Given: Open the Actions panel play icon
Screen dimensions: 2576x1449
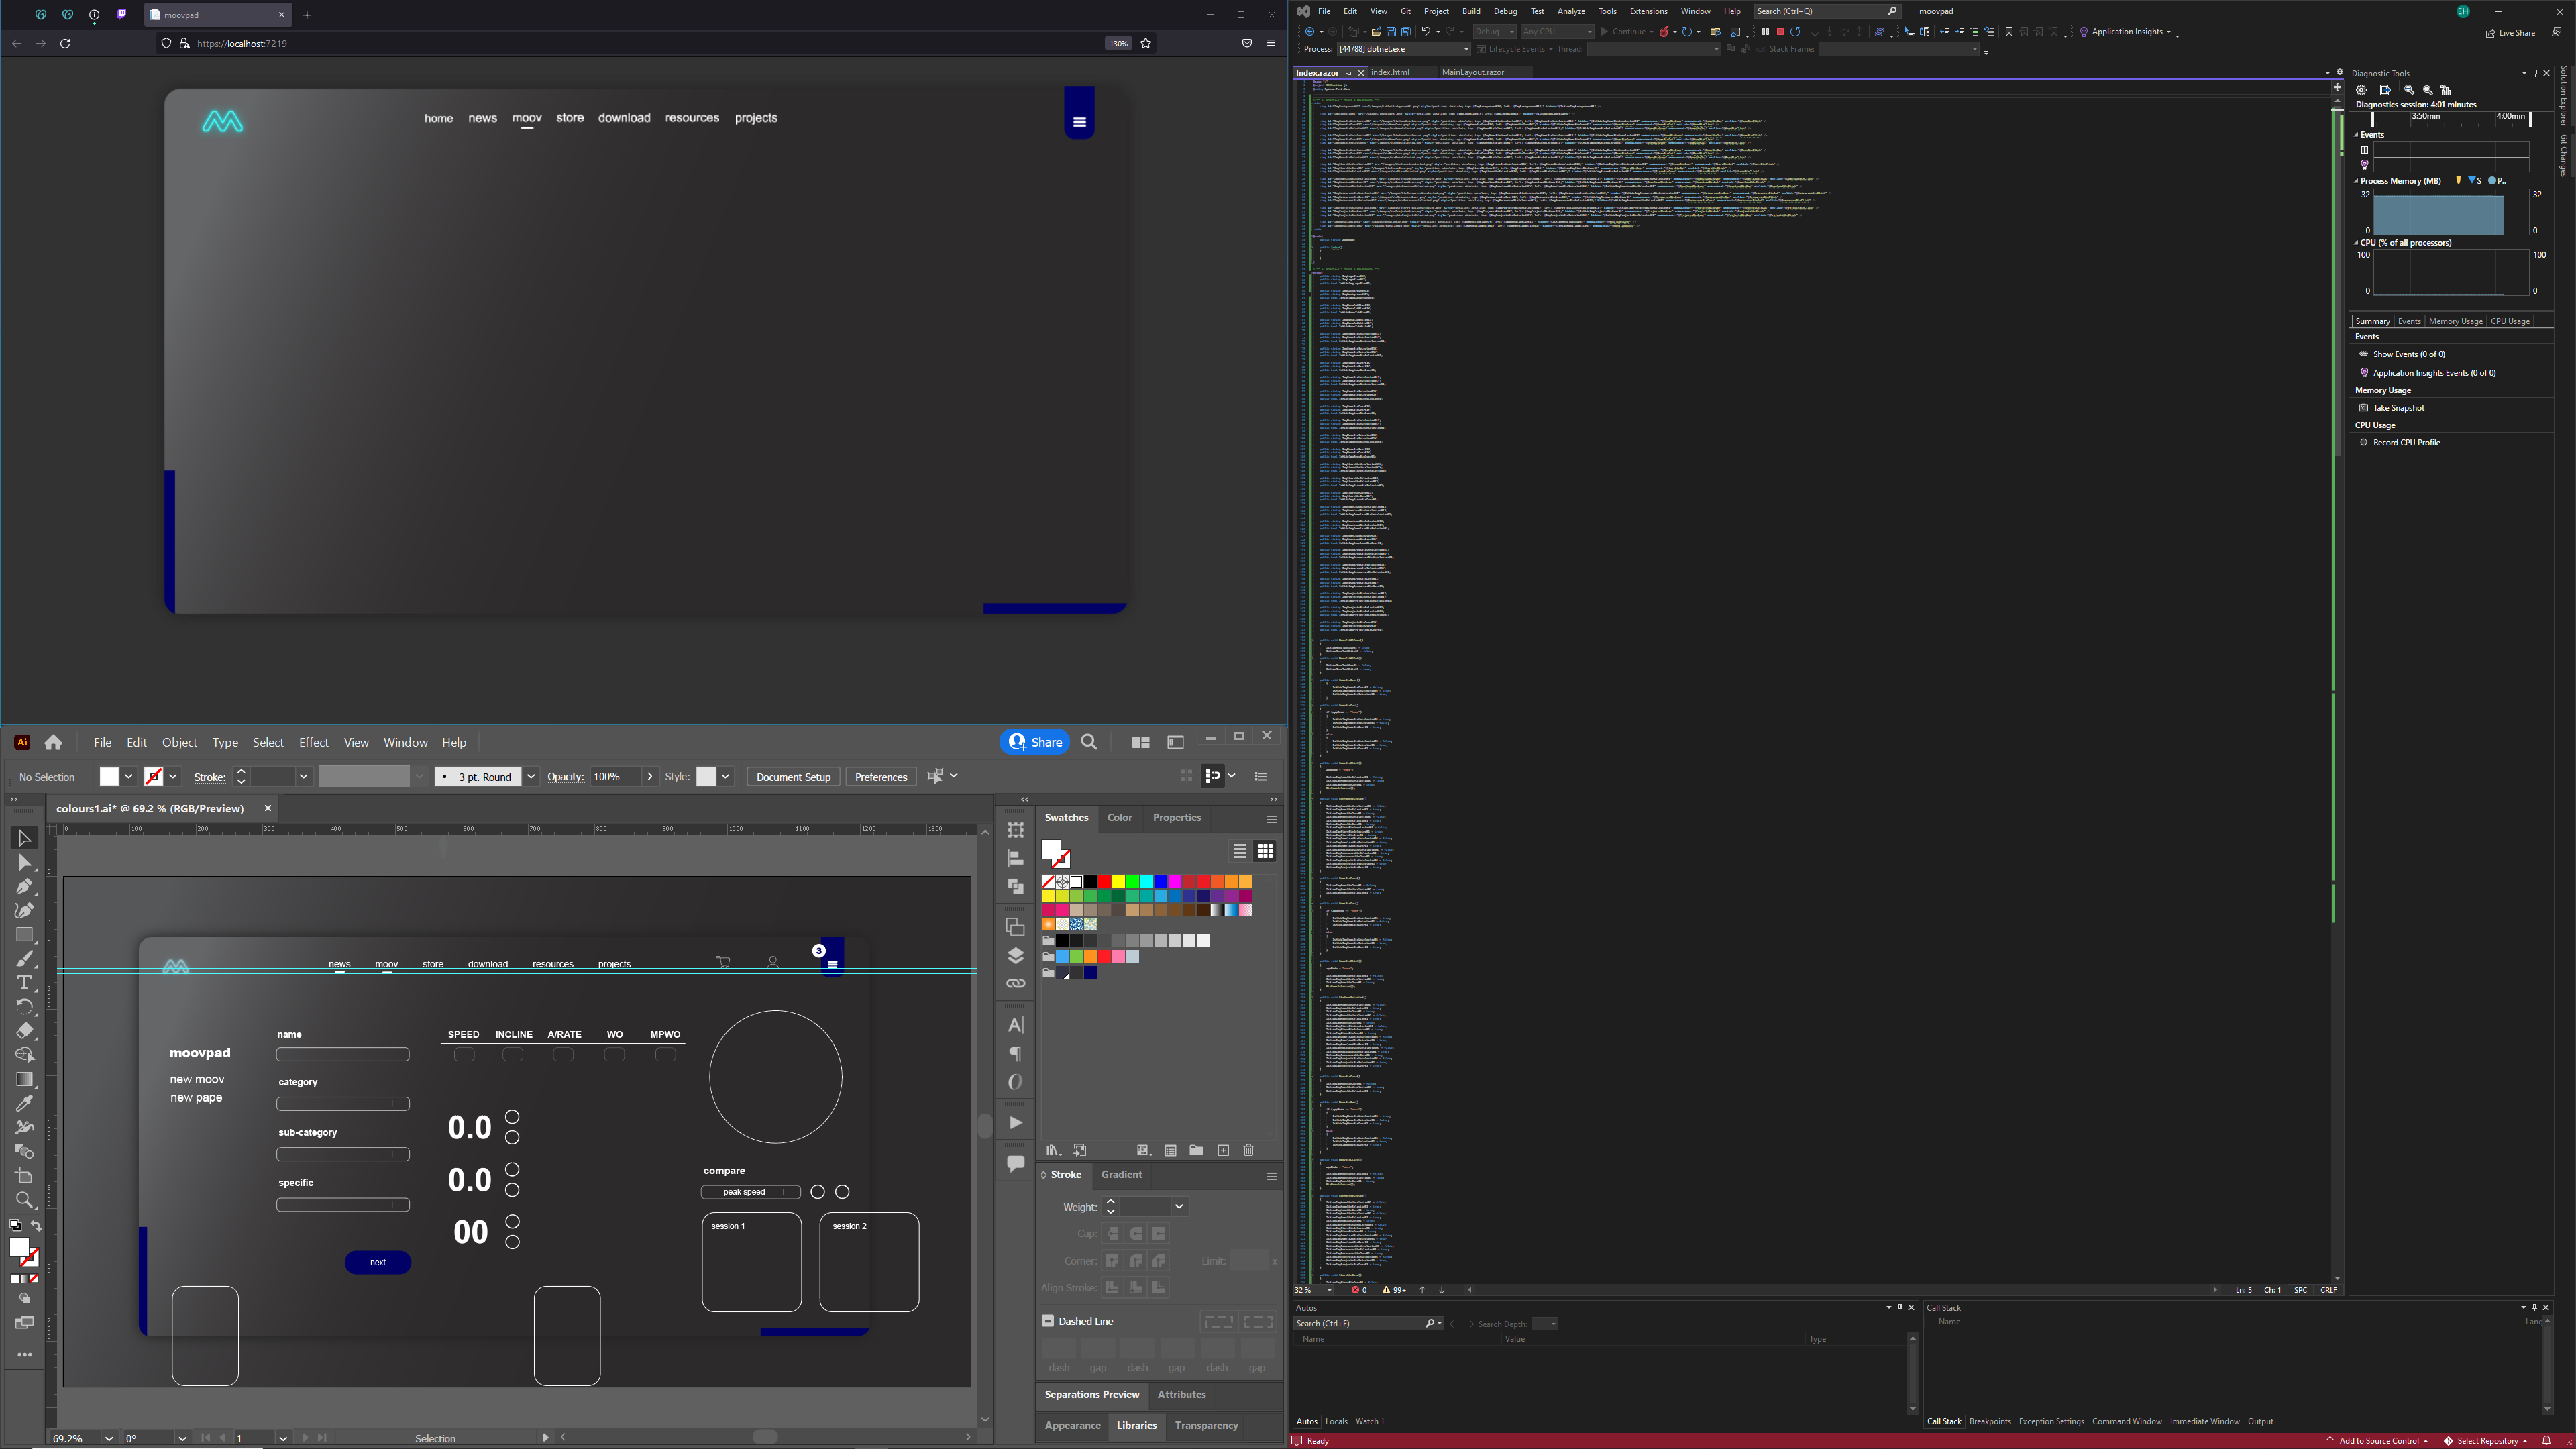Looking at the screenshot, I should coord(1015,1122).
